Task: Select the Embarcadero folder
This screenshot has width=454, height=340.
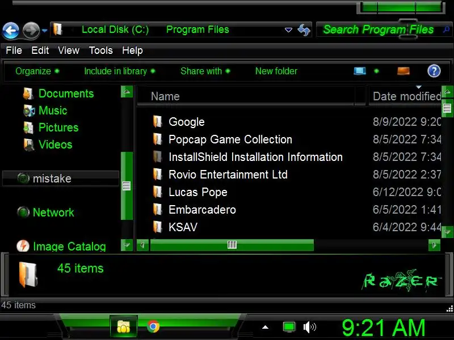Action: coord(203,210)
